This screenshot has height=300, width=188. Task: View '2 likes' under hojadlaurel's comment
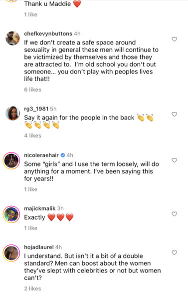tap(32, 288)
